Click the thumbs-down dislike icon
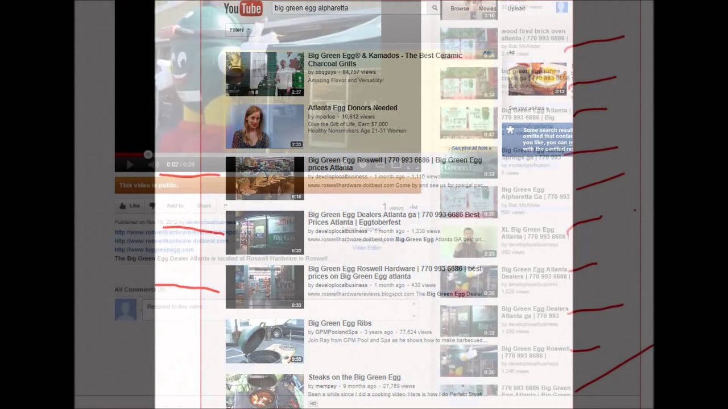728x409 pixels. (x=152, y=206)
